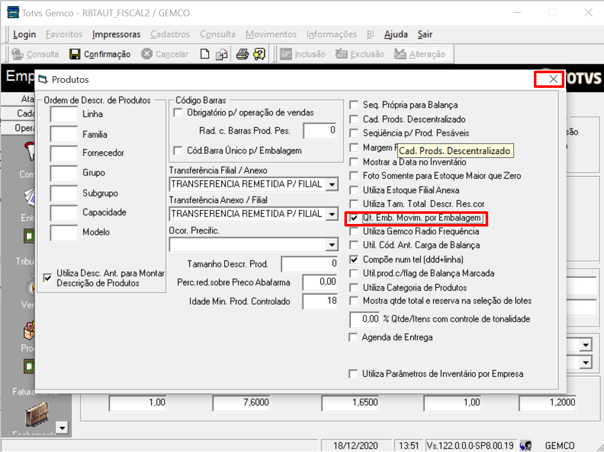Screen dimensions: 604x452
Task: Open the Sair menu
Action: 425,34
